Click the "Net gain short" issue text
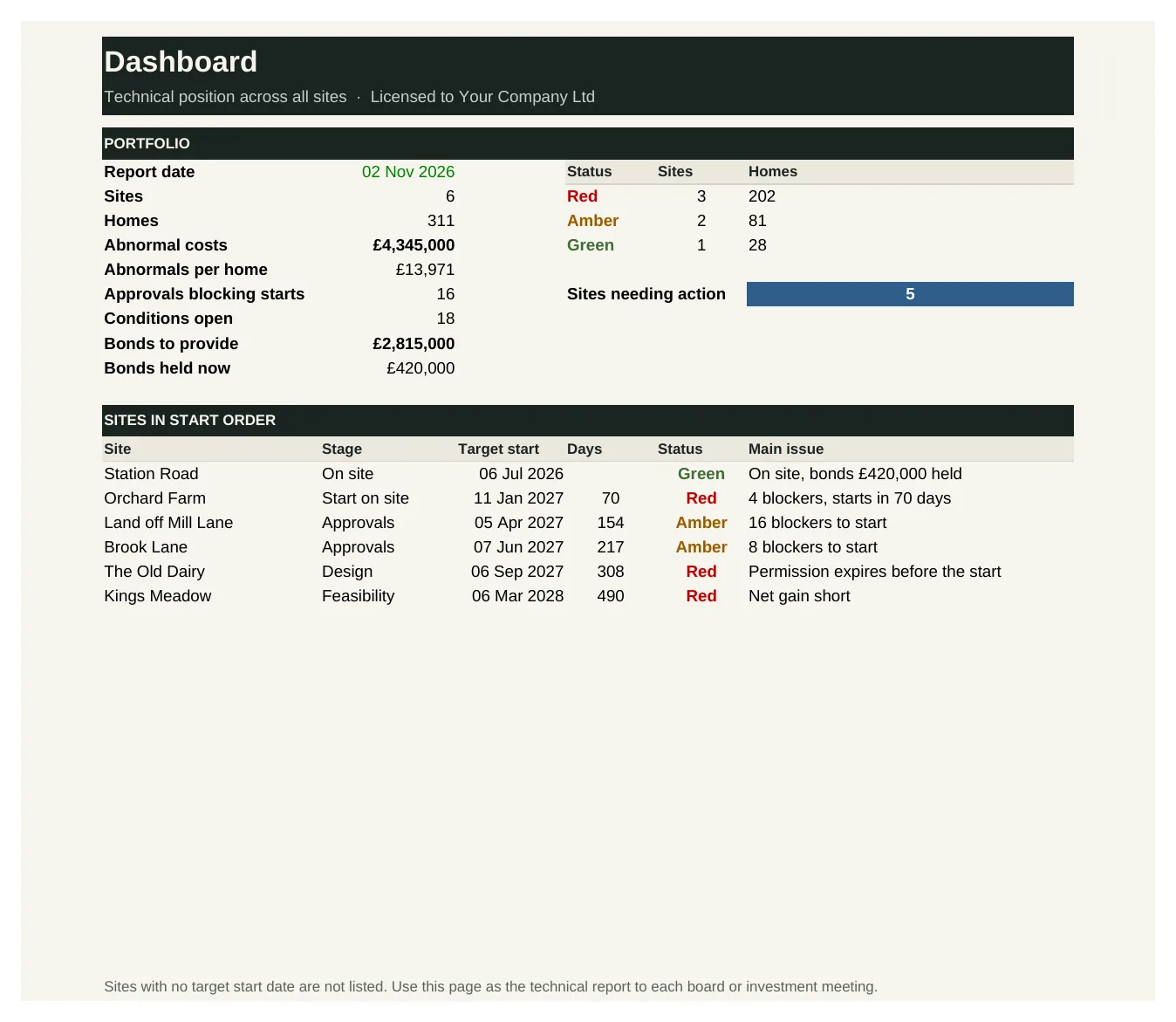 (x=799, y=596)
